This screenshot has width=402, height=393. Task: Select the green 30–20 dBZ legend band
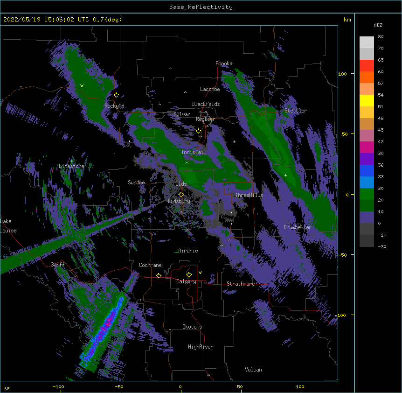click(367, 194)
